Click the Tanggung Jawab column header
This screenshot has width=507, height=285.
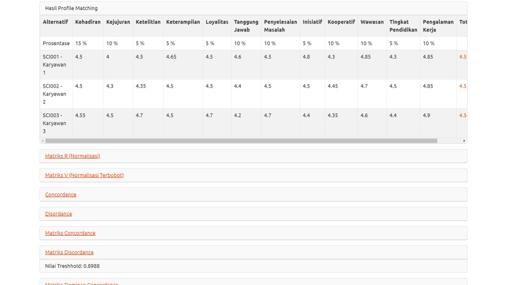[x=246, y=26]
